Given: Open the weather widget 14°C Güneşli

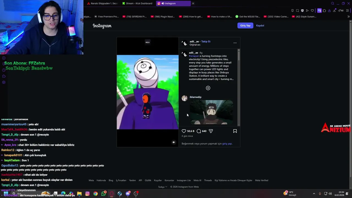Looking at the screenshot, I should pos(290,194).
